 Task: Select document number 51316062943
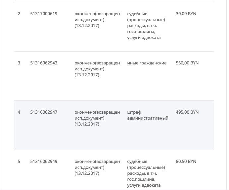click(x=44, y=63)
